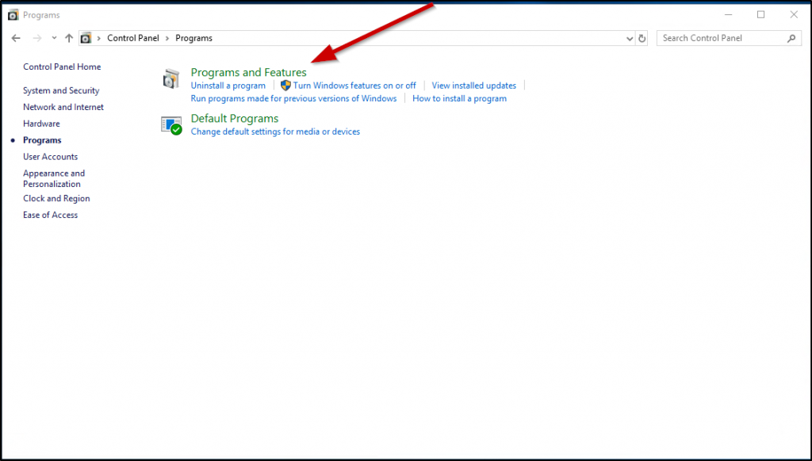Expand the chevron after Control Panel breadcrumb
The image size is (812, 461).
click(167, 38)
